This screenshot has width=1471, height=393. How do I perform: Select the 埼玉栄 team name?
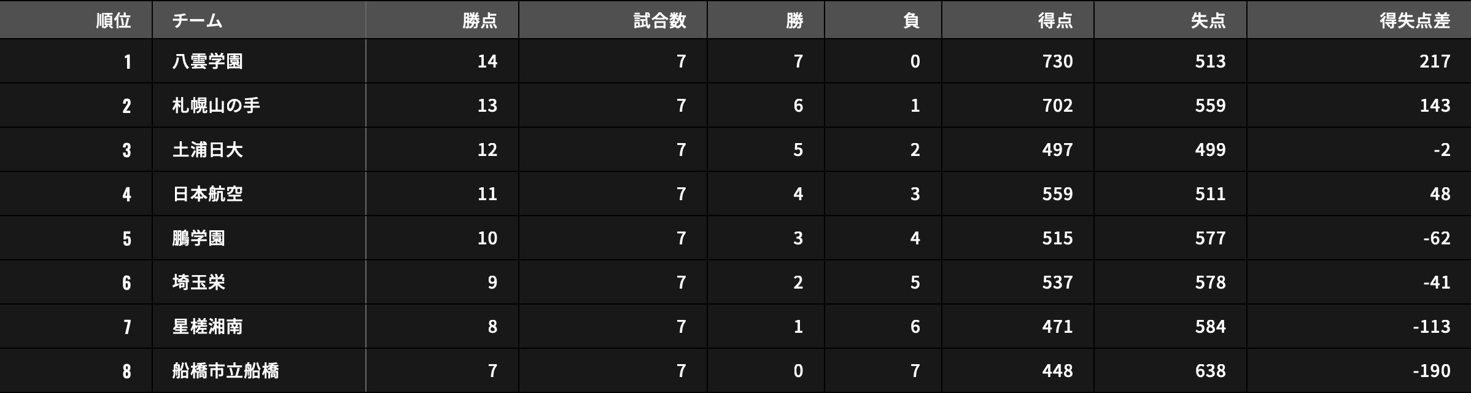tap(199, 282)
